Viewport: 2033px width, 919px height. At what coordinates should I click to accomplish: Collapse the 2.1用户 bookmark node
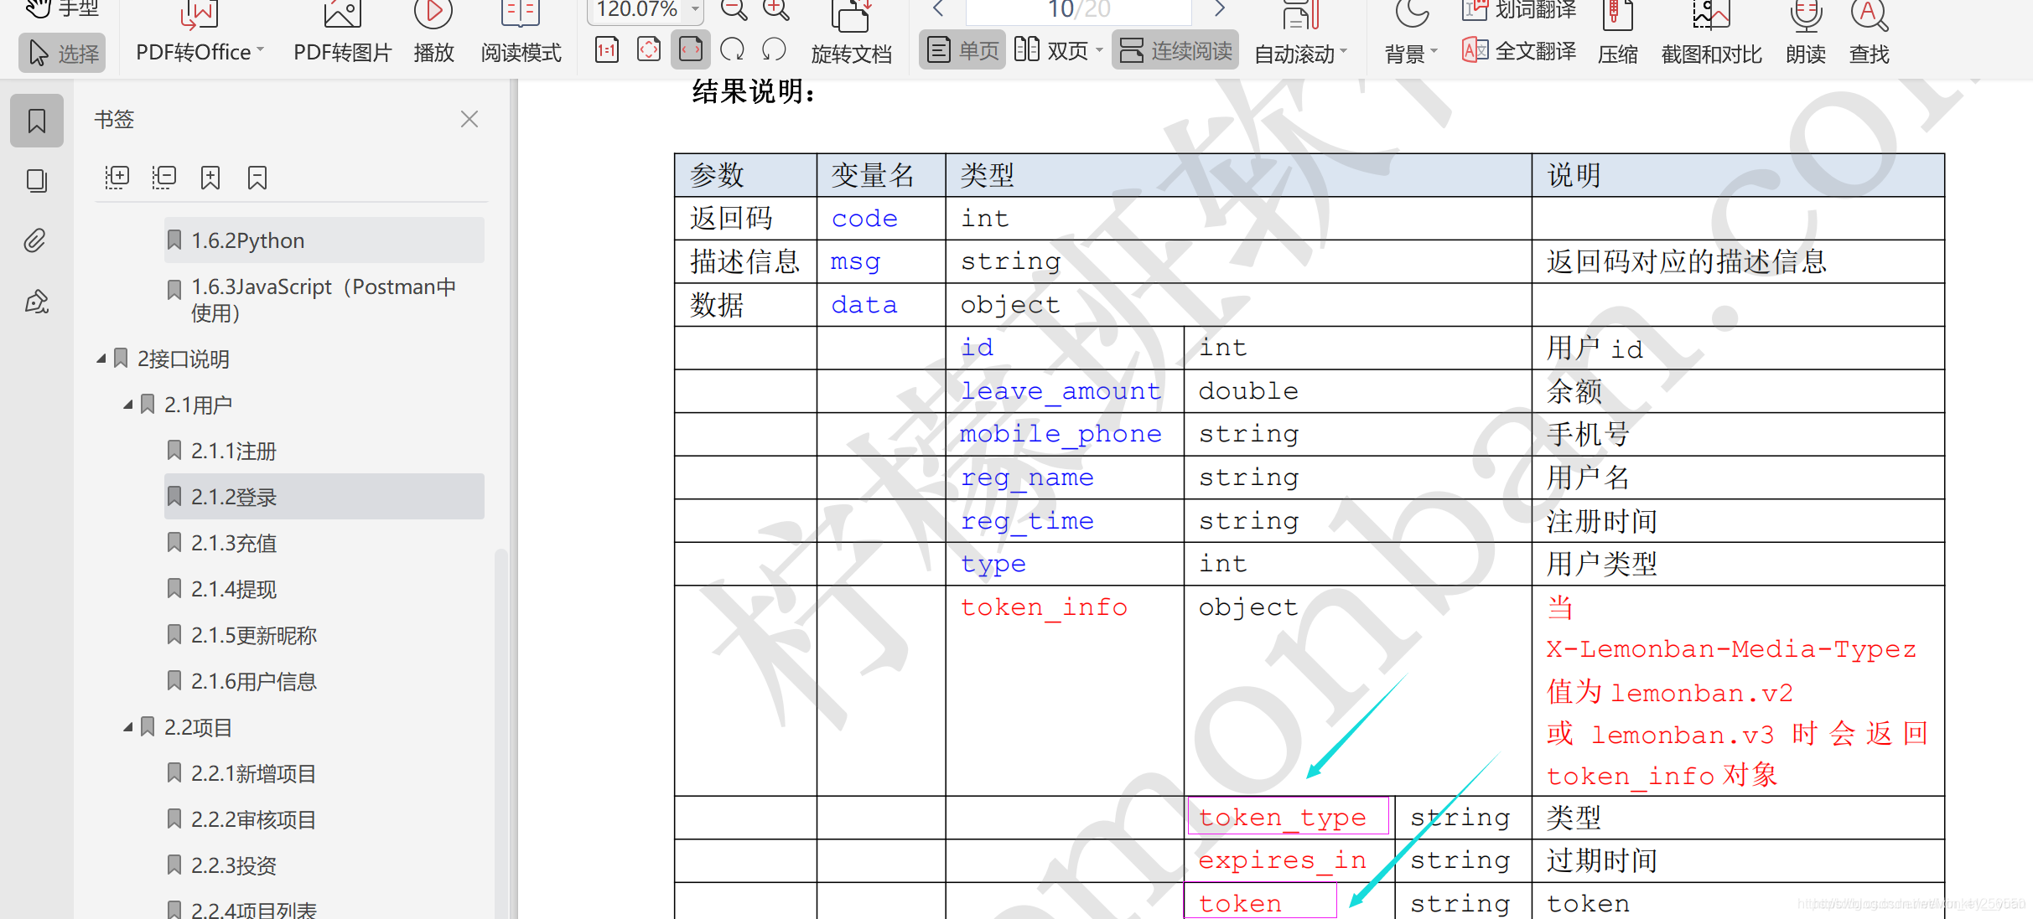[x=128, y=405]
